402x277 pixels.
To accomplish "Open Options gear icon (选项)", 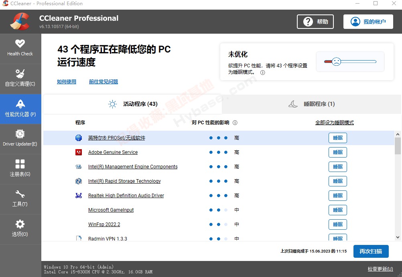I will pyautogui.click(x=20, y=224).
